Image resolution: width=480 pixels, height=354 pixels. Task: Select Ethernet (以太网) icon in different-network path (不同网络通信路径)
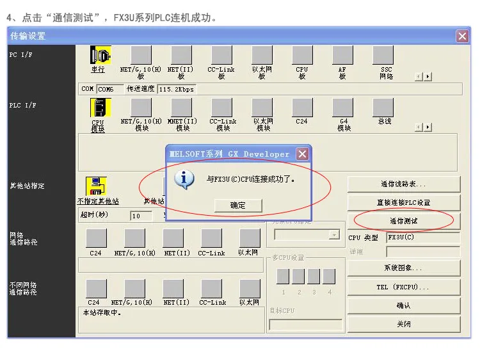(x=250, y=289)
